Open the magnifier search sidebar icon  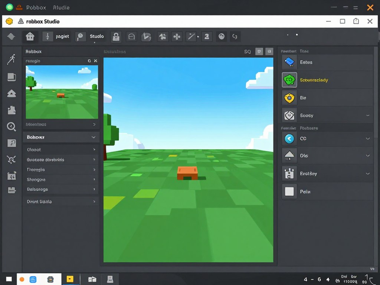point(12,127)
